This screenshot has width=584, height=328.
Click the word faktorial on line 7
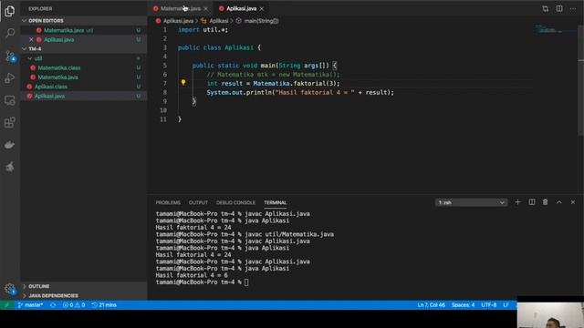[x=309, y=83]
